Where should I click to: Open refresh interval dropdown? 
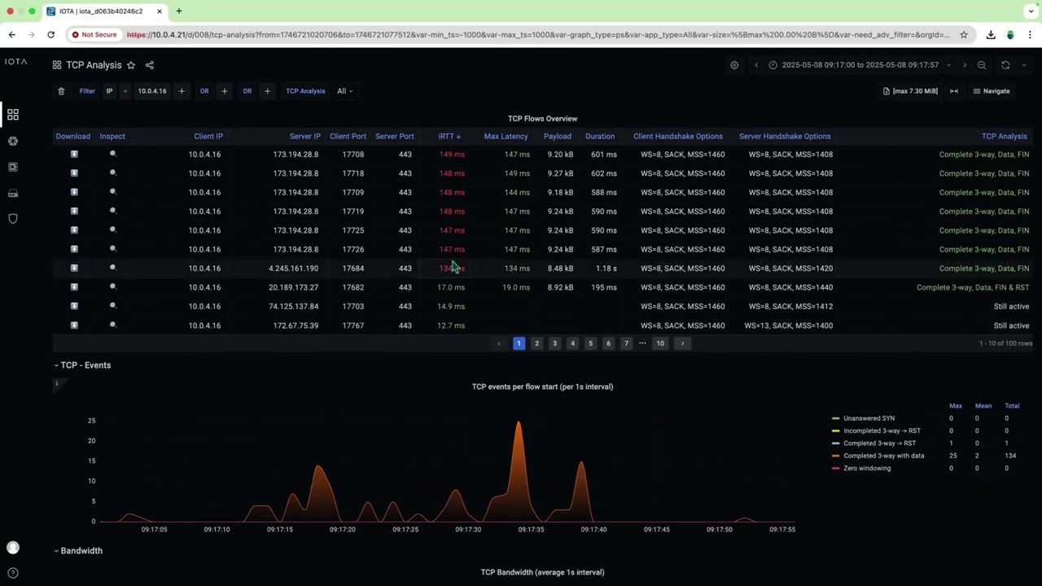1024,65
